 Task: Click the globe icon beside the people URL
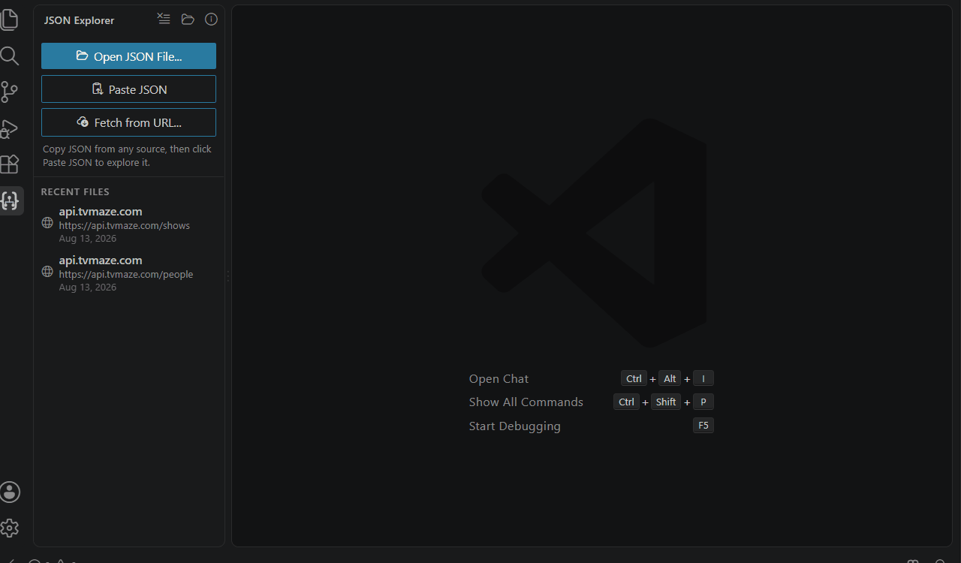pyautogui.click(x=47, y=272)
